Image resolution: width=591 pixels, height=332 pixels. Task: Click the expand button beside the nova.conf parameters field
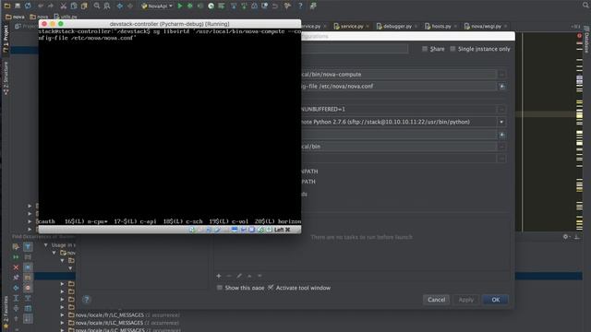pyautogui.click(x=501, y=86)
